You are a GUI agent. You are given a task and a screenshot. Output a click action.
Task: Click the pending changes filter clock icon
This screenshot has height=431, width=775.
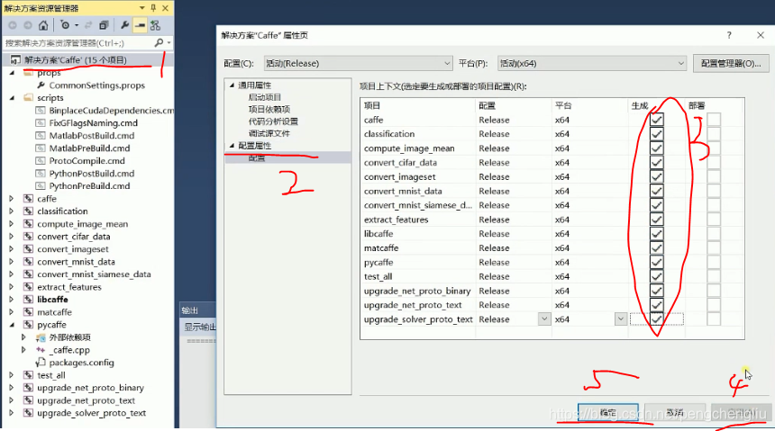65,25
